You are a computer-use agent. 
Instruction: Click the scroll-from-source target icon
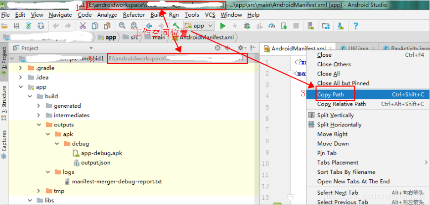(x=217, y=48)
